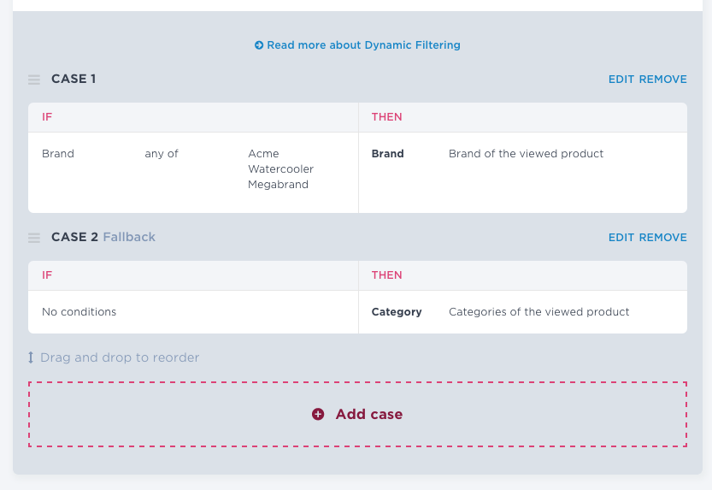Click the Watercooler brand value
712x490 pixels.
pos(280,169)
